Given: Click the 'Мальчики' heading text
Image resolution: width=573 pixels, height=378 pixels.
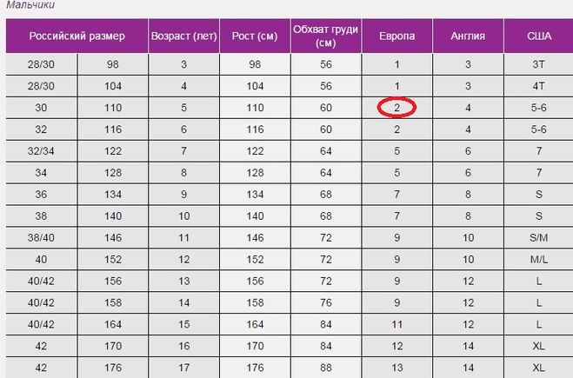Looking at the screenshot, I should point(30,4).
